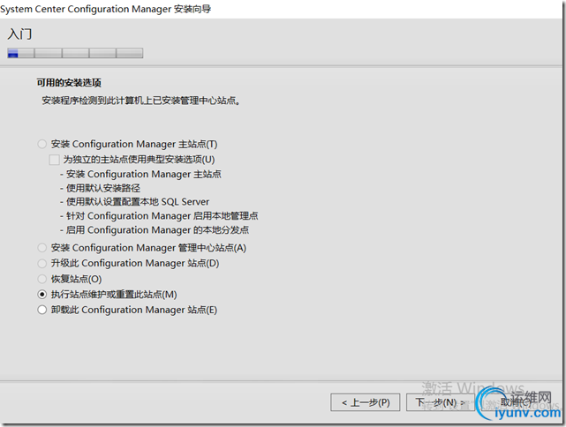
Task: Select 升级此 Configuration Manager 站点(D) radio button
Action: tap(42, 263)
